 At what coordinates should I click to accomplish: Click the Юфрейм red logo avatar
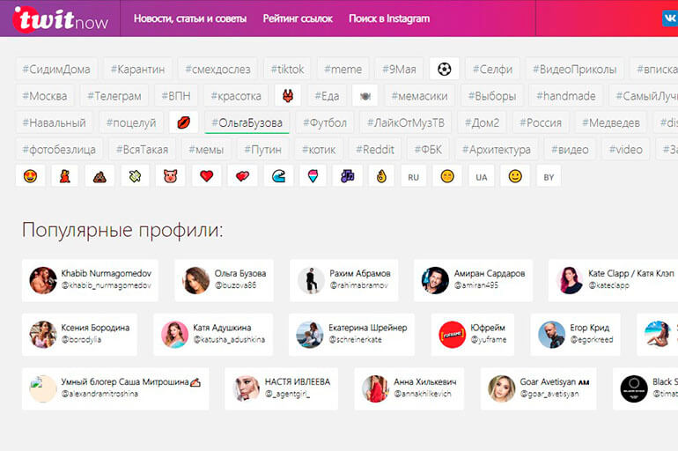[452, 335]
